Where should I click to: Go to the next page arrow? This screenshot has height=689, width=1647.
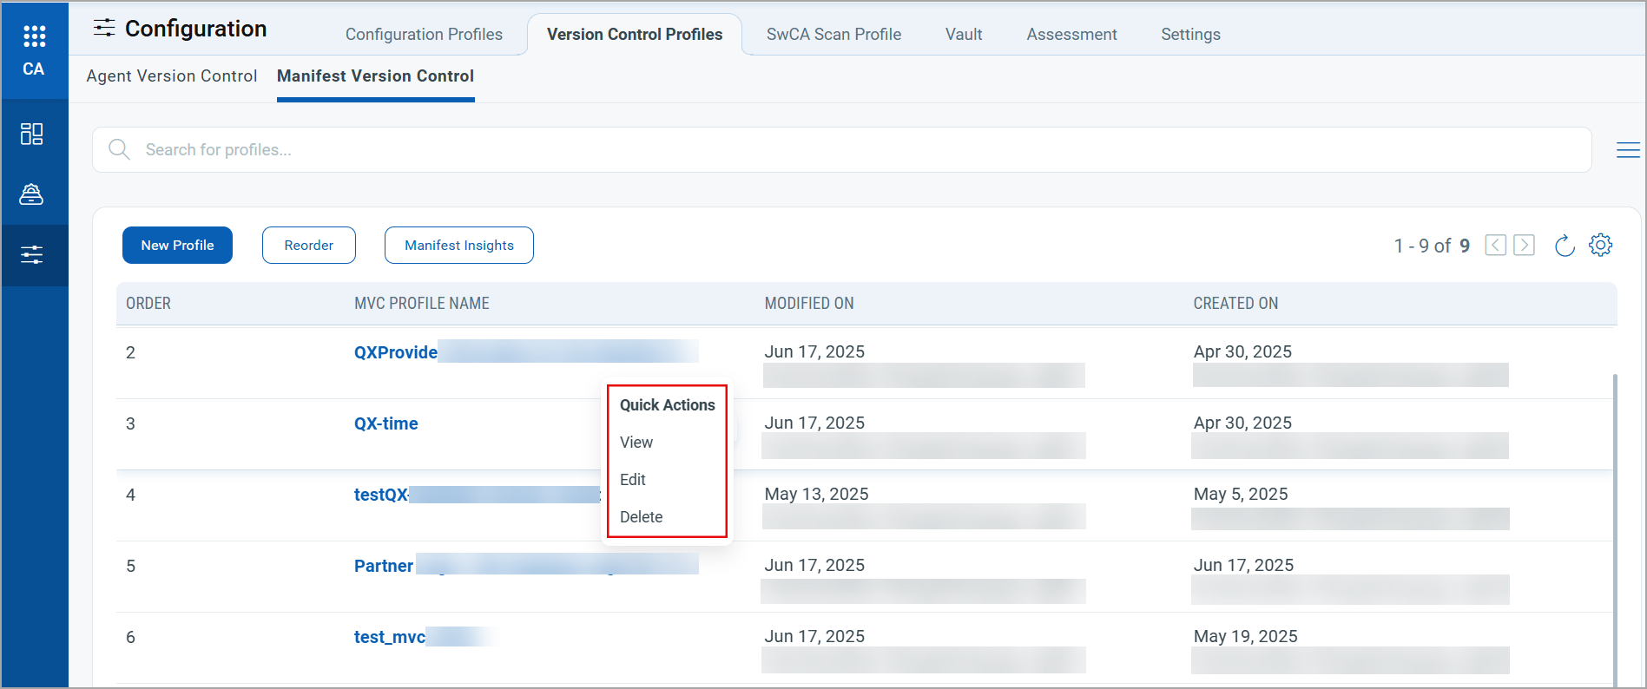pos(1524,246)
